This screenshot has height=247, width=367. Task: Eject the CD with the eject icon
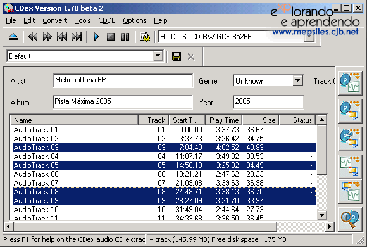point(13,37)
